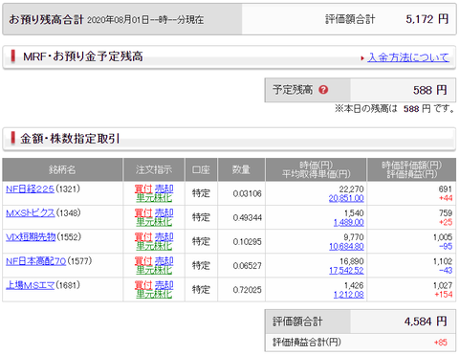Open the NF日本高配70 stock link

click(x=35, y=261)
